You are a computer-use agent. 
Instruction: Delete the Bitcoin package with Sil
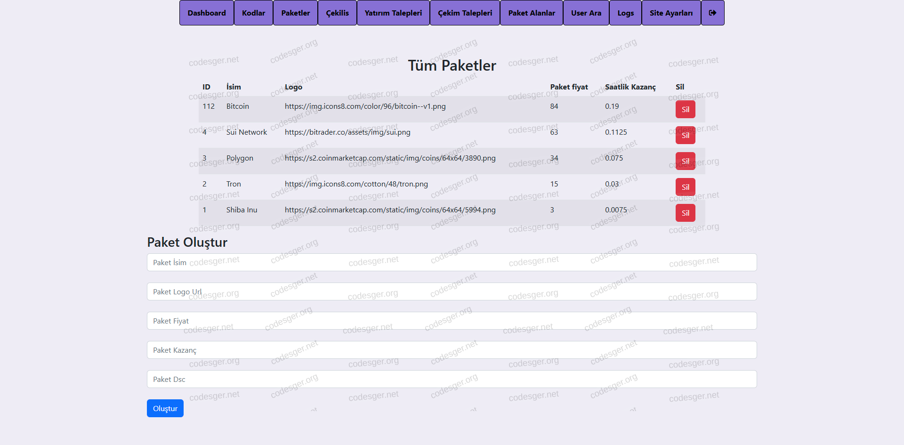pos(685,109)
